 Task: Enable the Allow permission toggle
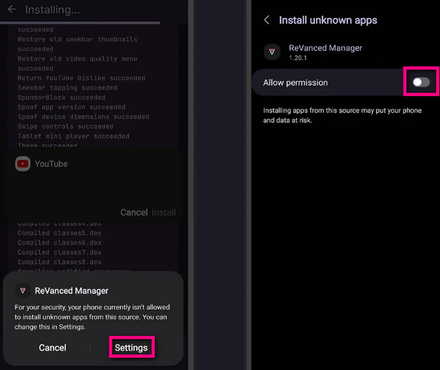click(421, 82)
